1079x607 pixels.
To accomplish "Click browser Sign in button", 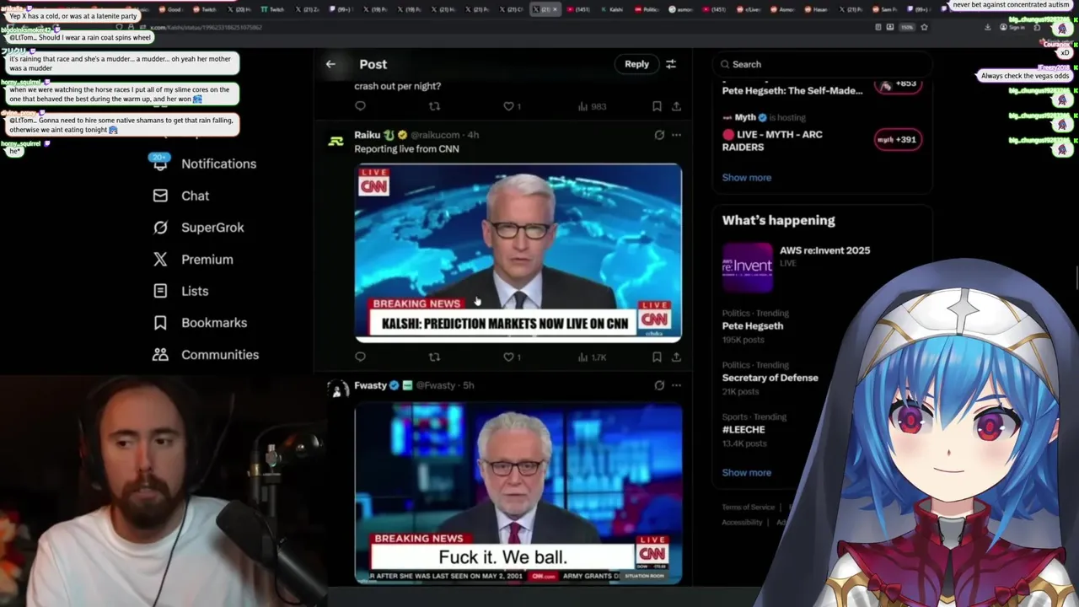I will pyautogui.click(x=1013, y=27).
